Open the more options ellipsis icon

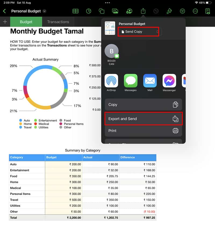click(x=195, y=11)
